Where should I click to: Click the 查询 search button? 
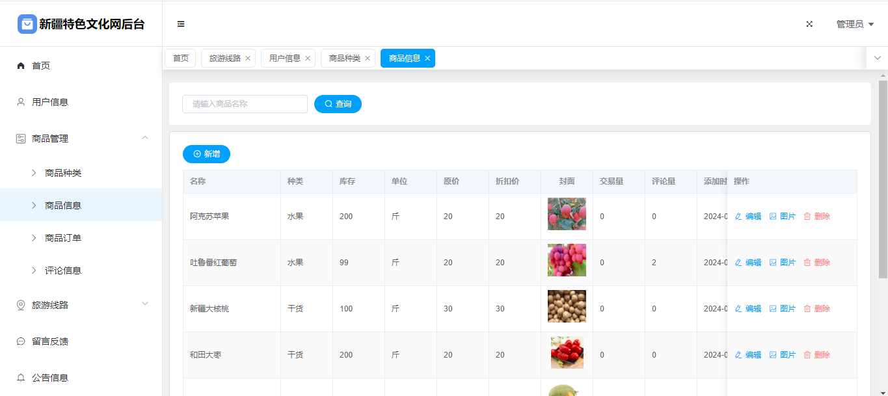click(x=338, y=104)
